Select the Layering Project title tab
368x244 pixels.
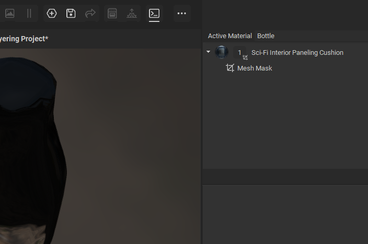[24, 39]
